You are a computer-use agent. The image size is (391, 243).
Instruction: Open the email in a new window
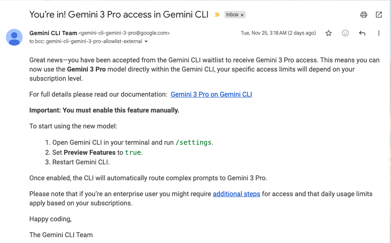click(x=379, y=15)
